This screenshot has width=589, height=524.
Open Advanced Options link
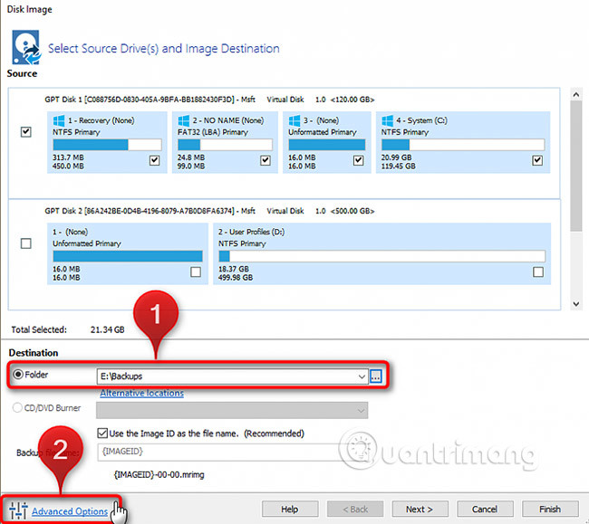[x=70, y=511]
